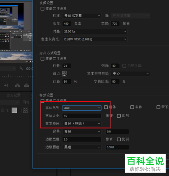Click the extract icon in the monitor controls

tap(27, 85)
